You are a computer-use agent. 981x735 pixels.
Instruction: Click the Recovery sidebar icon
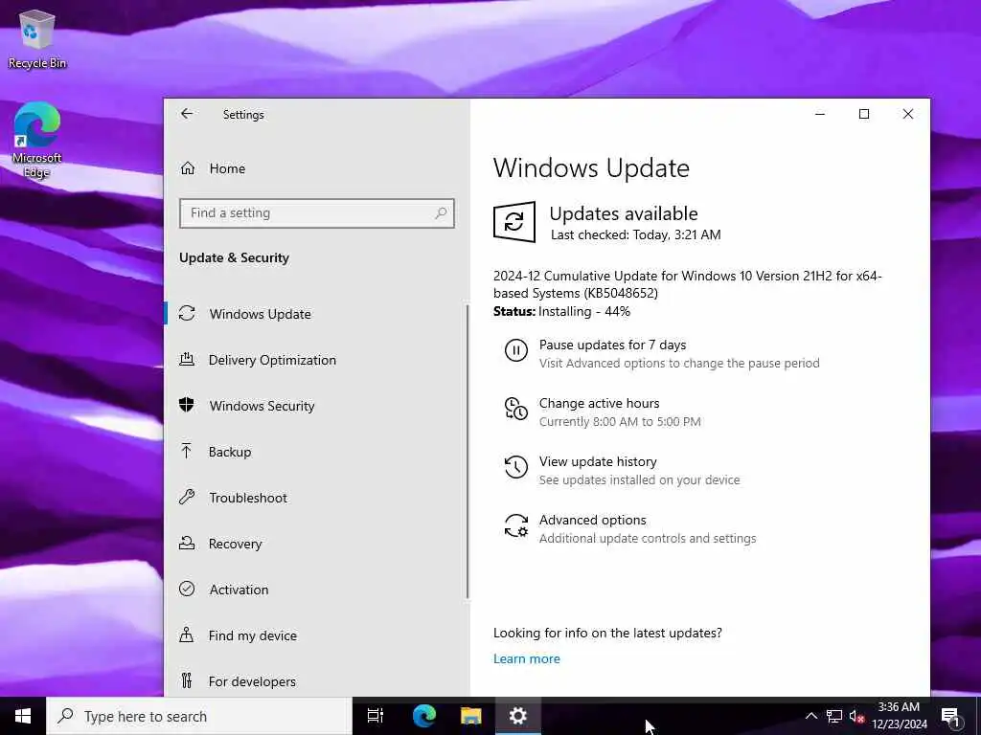(187, 543)
